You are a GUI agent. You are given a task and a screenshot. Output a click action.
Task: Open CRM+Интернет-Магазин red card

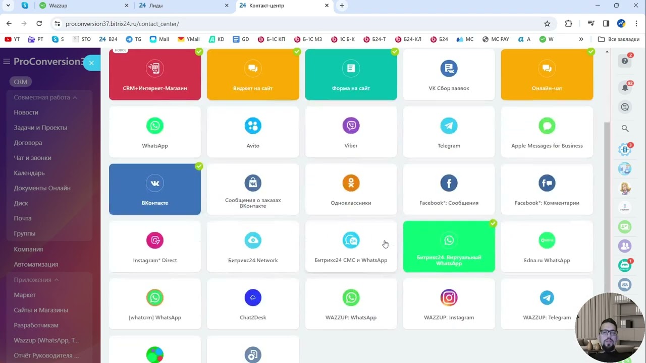pos(155,75)
